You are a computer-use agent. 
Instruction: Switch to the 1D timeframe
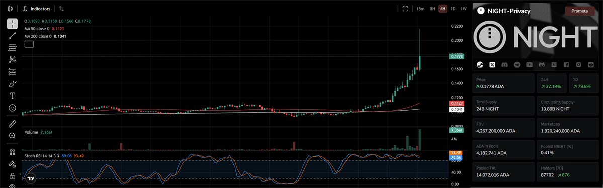tap(453, 9)
